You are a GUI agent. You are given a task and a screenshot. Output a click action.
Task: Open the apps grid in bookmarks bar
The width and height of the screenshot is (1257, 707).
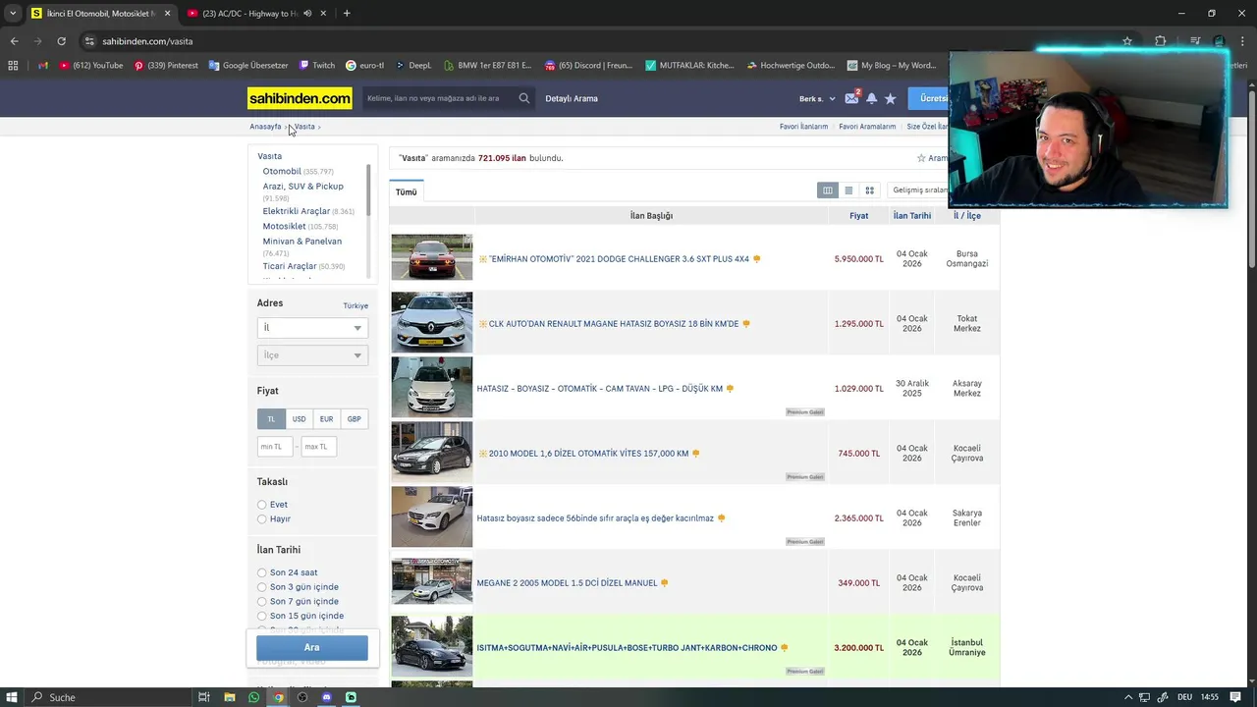click(x=13, y=66)
